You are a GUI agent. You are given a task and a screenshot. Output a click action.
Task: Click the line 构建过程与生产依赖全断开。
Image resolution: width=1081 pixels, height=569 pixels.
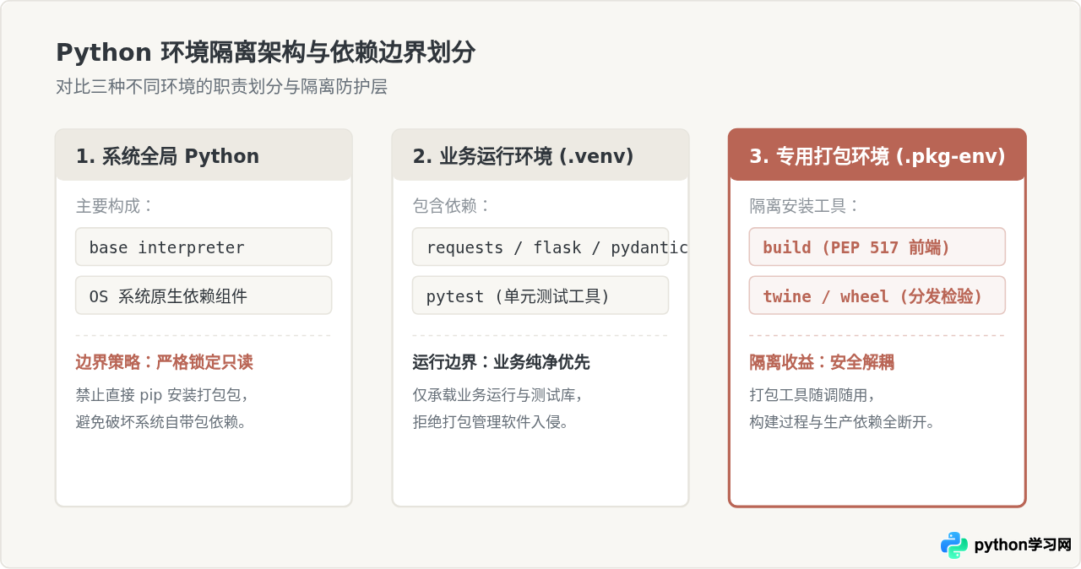pos(843,421)
